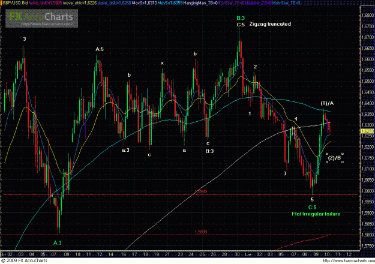This screenshot has height=264, width=375.
Task: Click the wave 2 label
Action: click(x=255, y=67)
